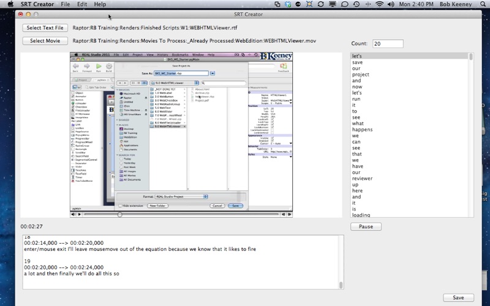Screen dimensions: 490x306
Task: Open the Help menu
Action: (100, 4)
